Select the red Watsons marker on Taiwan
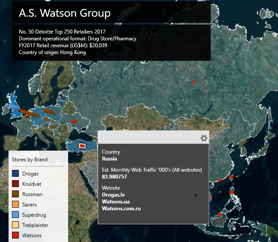 point(231,177)
